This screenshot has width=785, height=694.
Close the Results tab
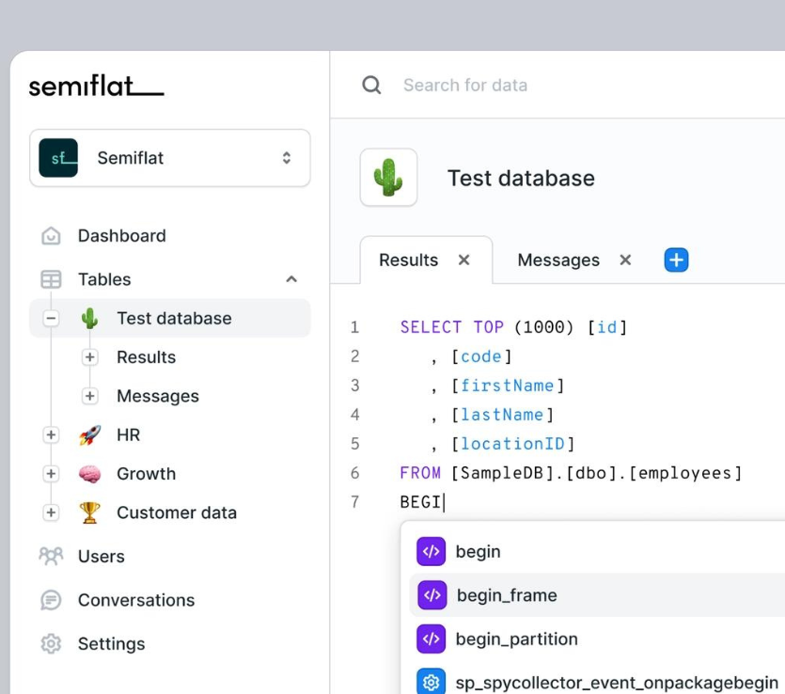(x=463, y=260)
